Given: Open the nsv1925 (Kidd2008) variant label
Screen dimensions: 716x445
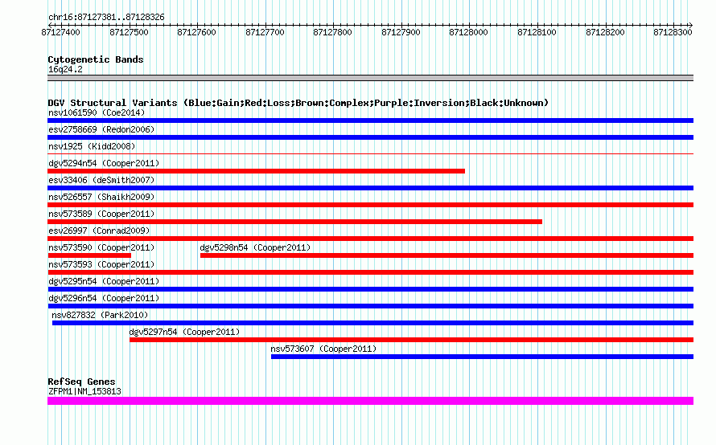Looking at the screenshot, I should pos(92,146).
